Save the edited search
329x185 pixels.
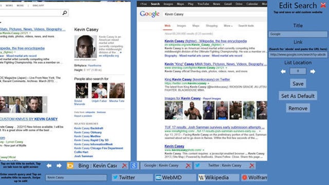pyautogui.click(x=298, y=83)
